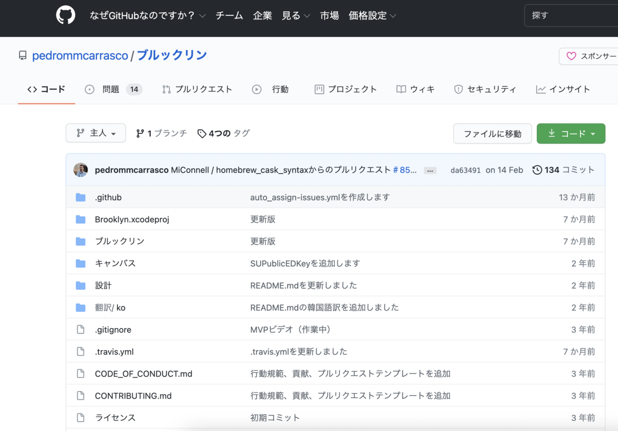Click the file icon for ライセンス

pos(80,418)
